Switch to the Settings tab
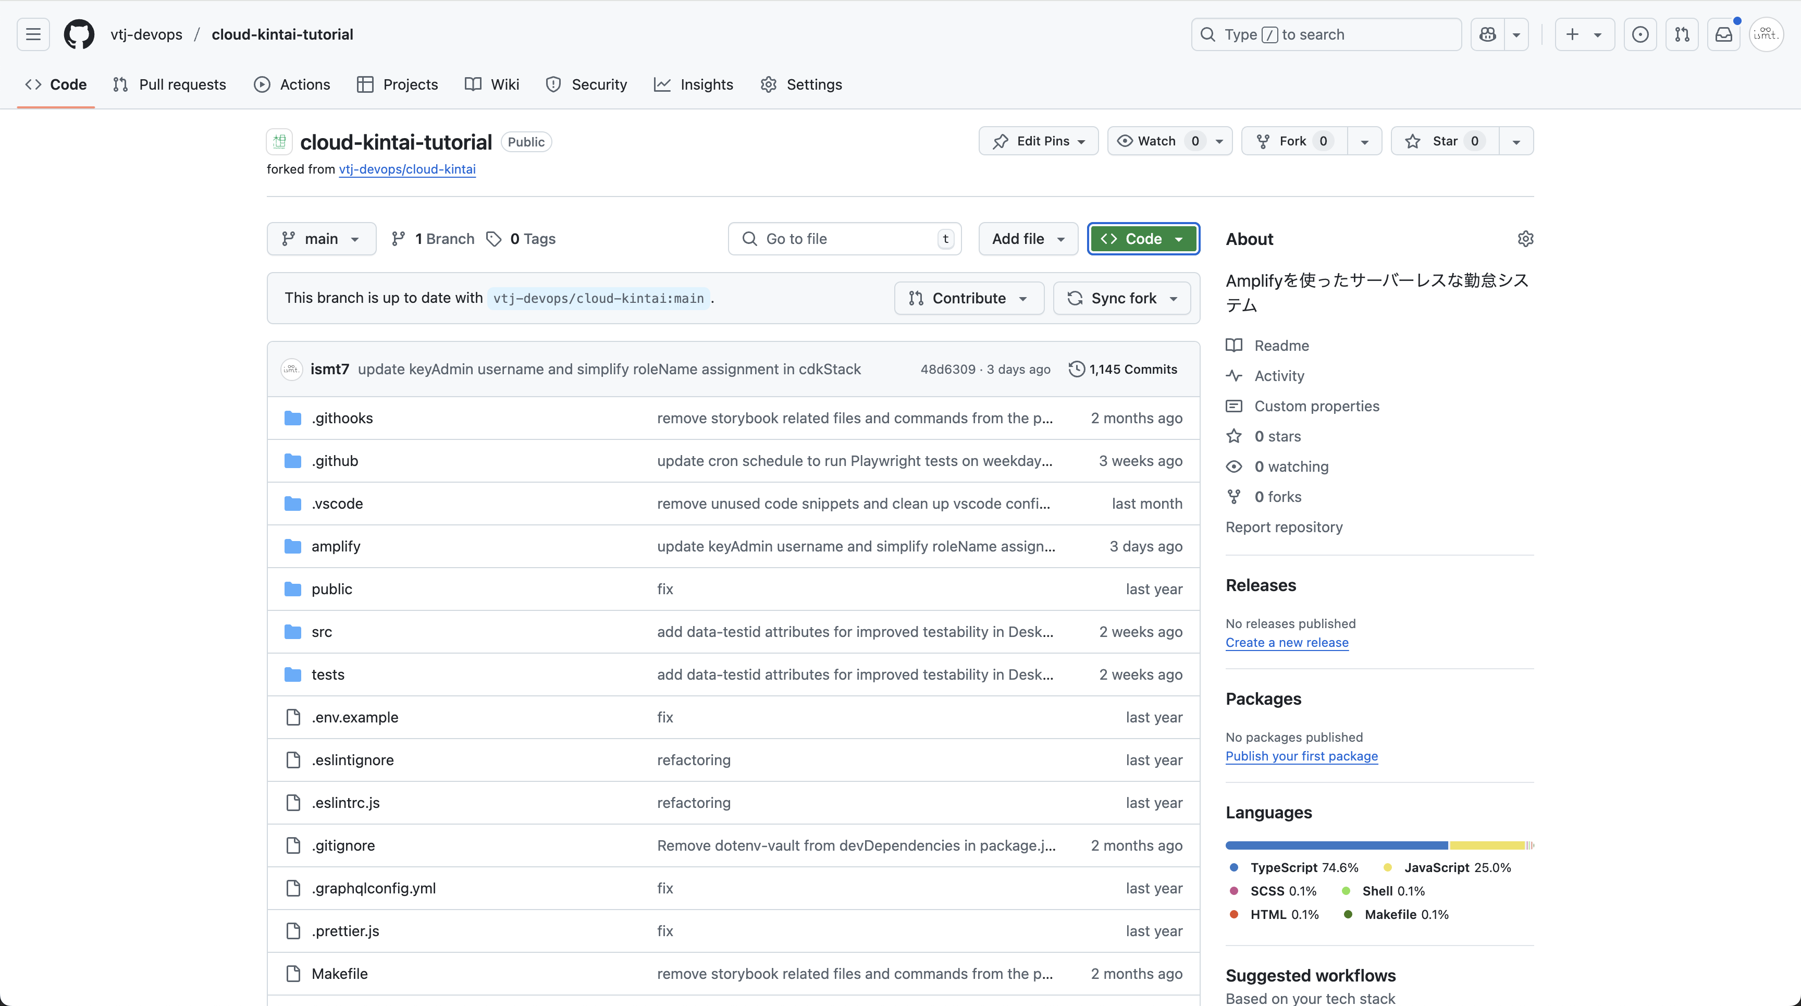The height and width of the screenshot is (1006, 1801). (801, 84)
